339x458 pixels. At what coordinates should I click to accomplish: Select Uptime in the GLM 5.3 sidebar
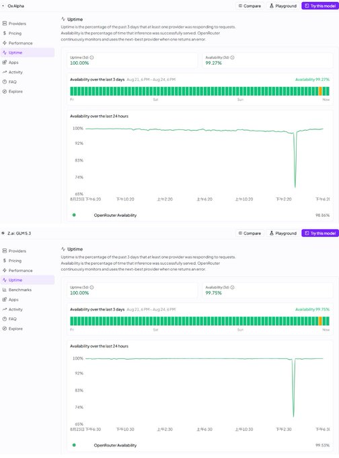[x=28, y=280]
